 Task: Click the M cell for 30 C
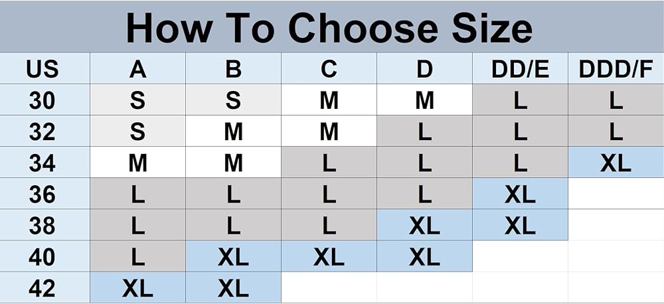pos(329,100)
